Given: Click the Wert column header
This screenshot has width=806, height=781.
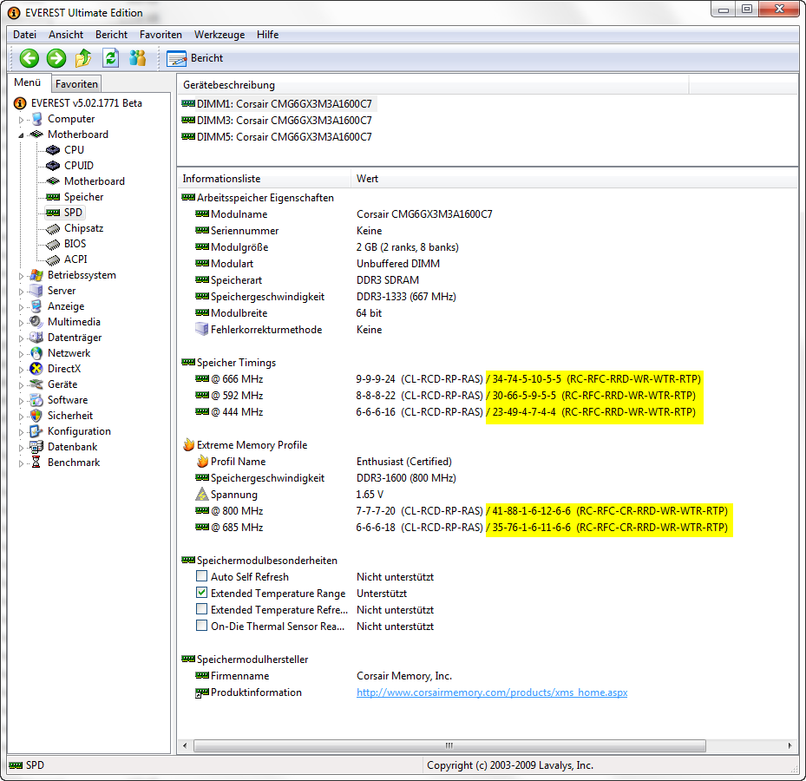Looking at the screenshot, I should tap(574, 179).
